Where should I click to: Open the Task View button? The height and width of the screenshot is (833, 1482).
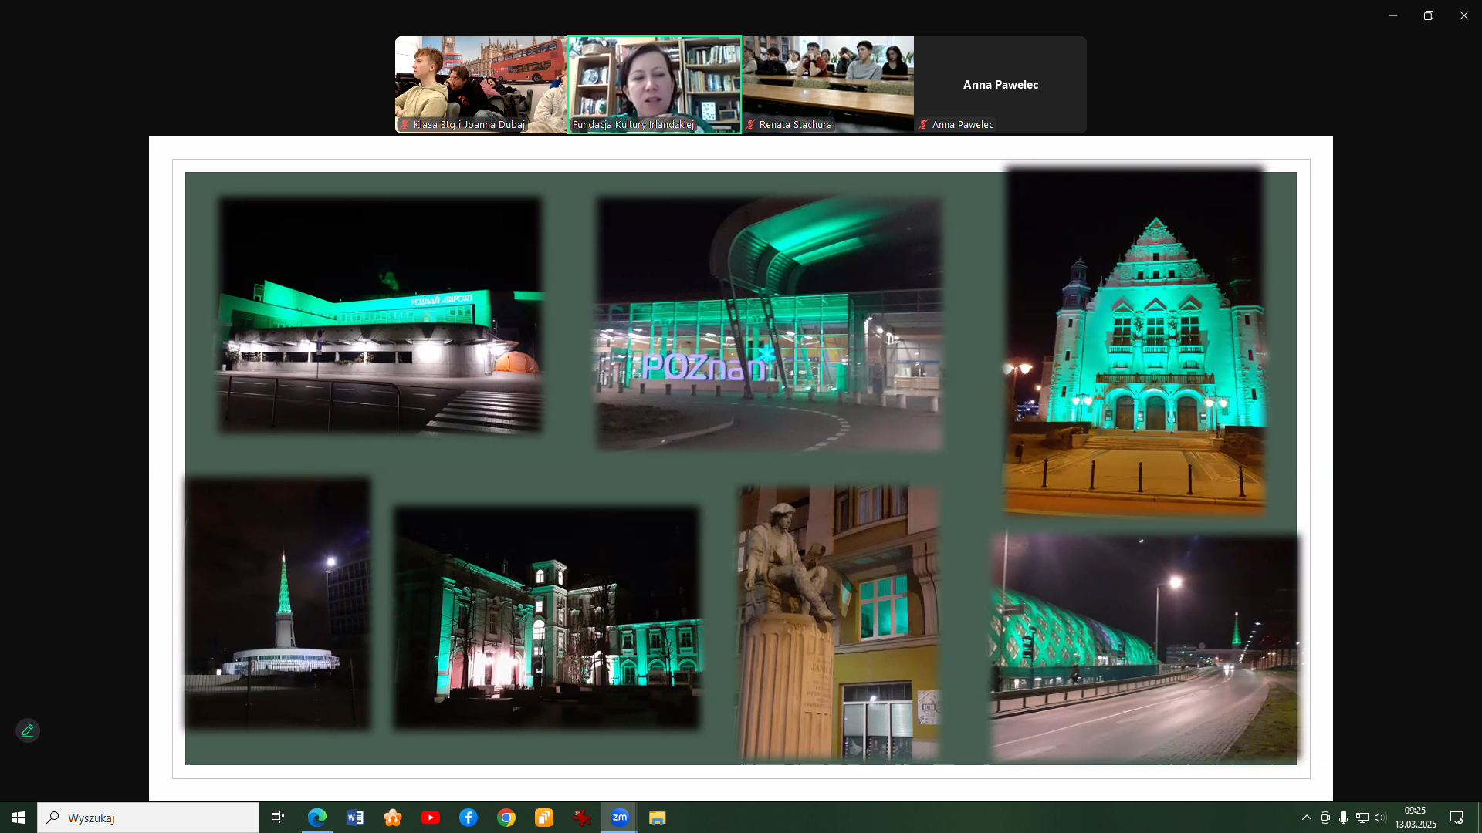278,818
